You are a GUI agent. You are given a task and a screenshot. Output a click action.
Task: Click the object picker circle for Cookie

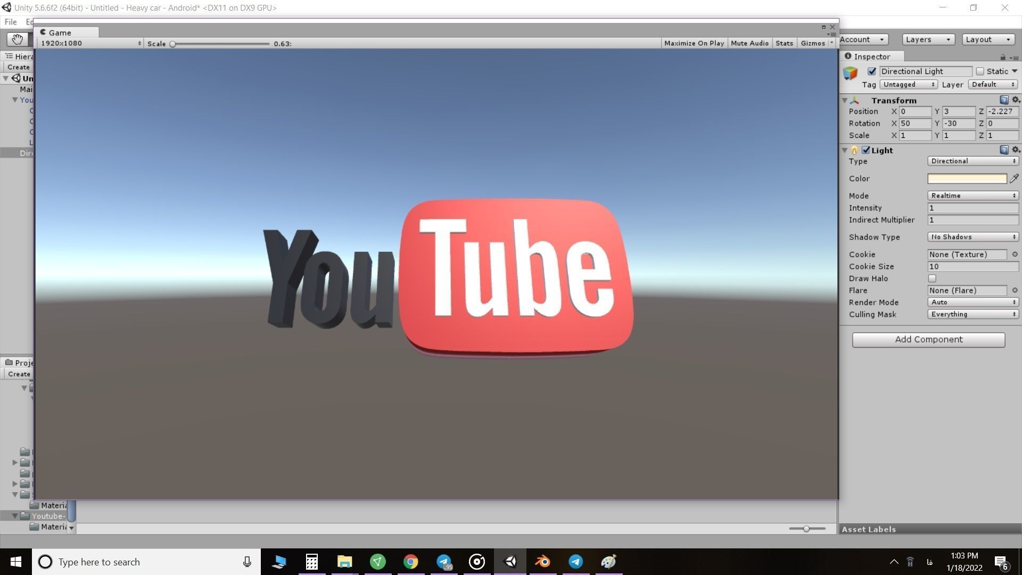click(x=1015, y=254)
